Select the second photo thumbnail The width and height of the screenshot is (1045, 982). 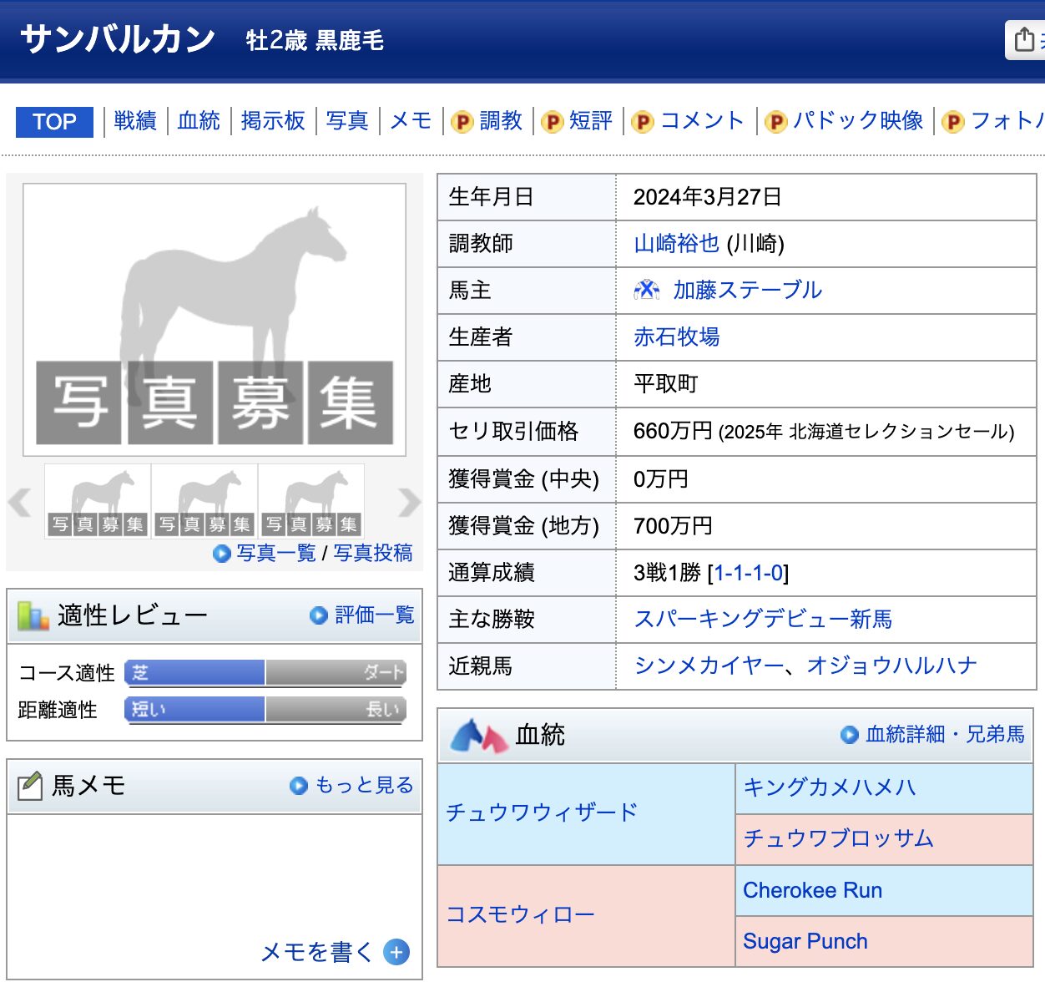pos(204,502)
